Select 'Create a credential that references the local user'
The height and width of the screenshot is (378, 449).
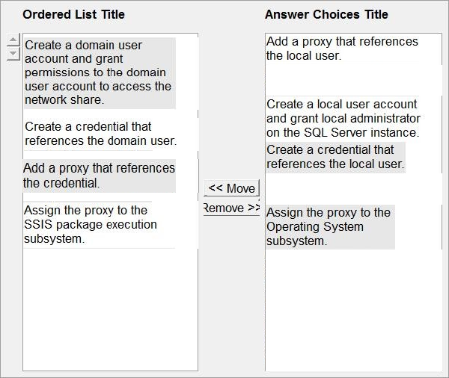pyautogui.click(x=335, y=158)
